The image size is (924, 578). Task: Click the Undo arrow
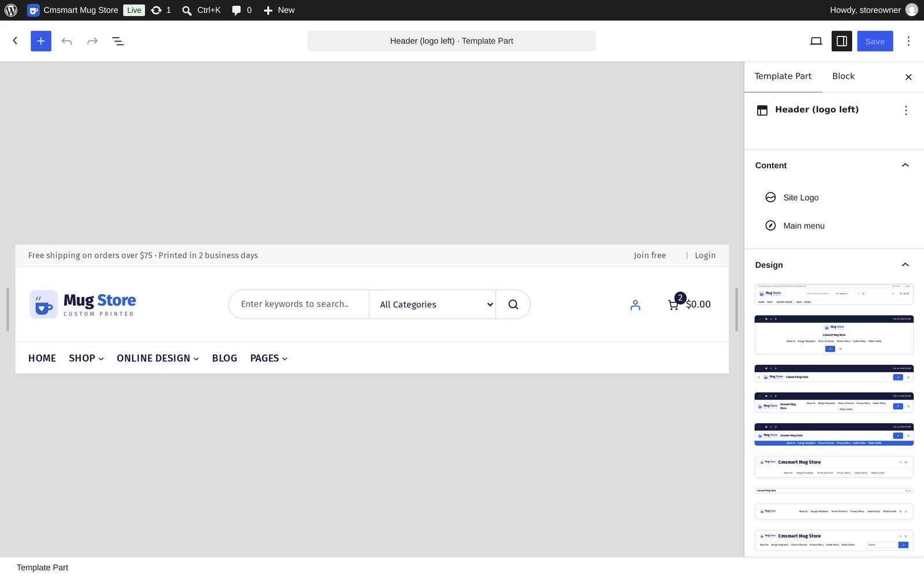[67, 41]
